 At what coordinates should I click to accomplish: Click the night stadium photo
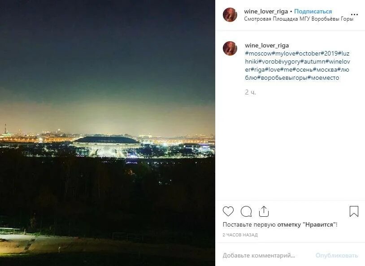(108, 133)
